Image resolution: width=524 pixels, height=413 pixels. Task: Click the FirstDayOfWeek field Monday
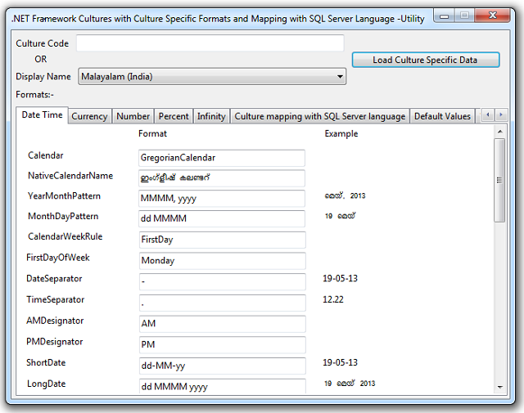point(222,260)
